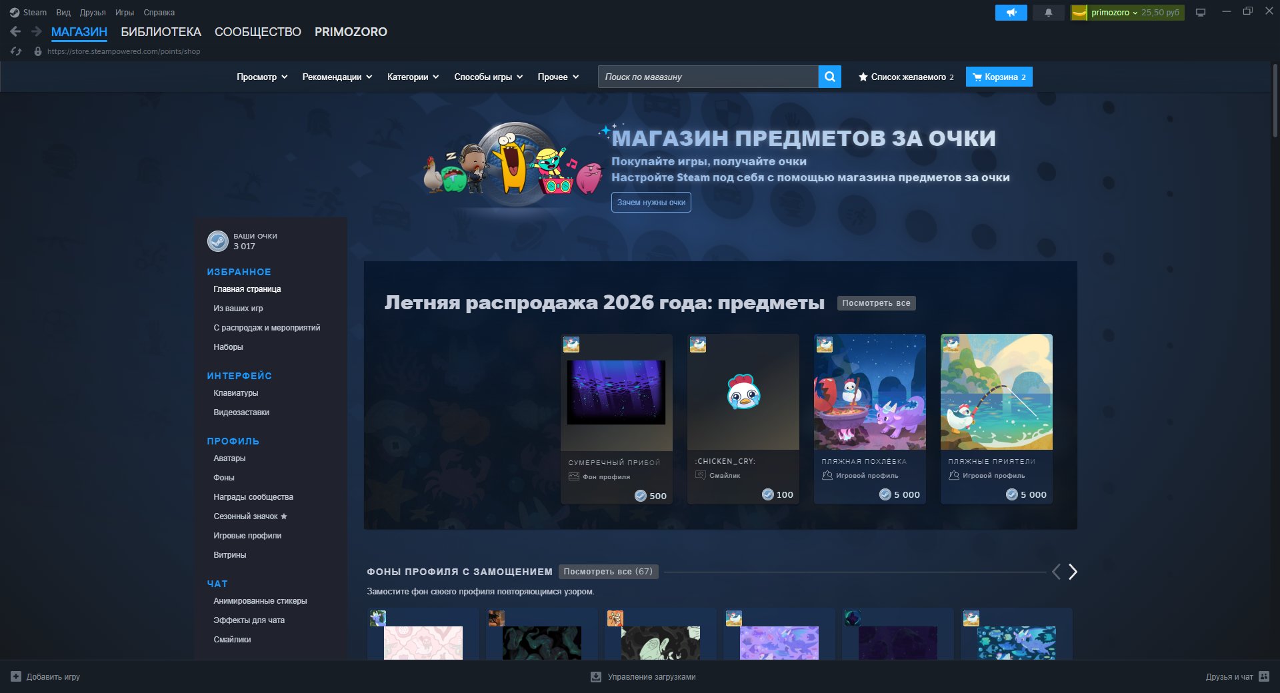Click the star icon of Список желаемого
Viewport: 1280px width, 693px height.
pyautogui.click(x=863, y=77)
